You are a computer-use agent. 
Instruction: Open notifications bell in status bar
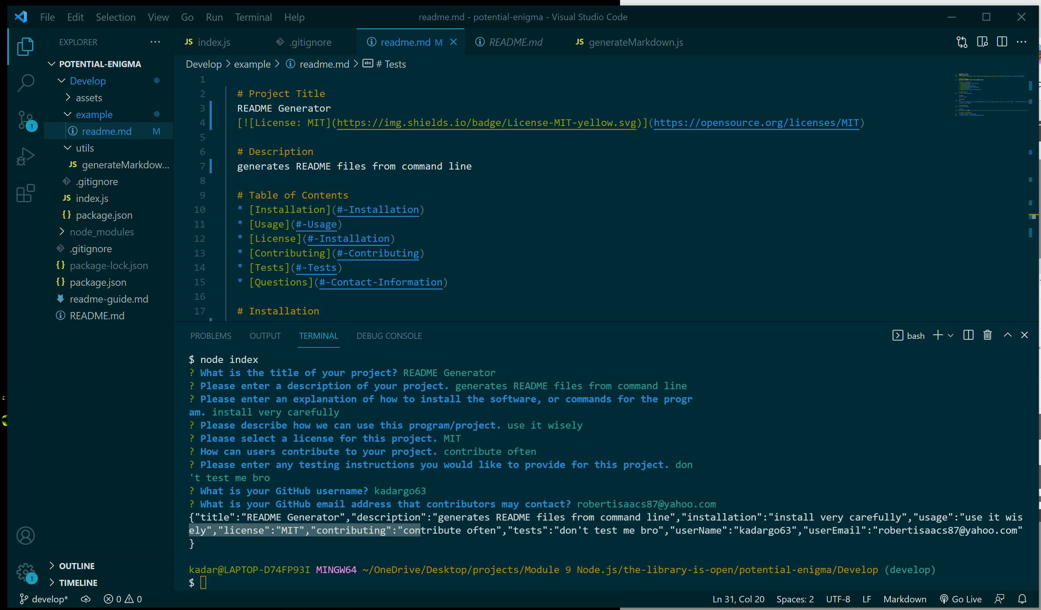click(x=1022, y=599)
